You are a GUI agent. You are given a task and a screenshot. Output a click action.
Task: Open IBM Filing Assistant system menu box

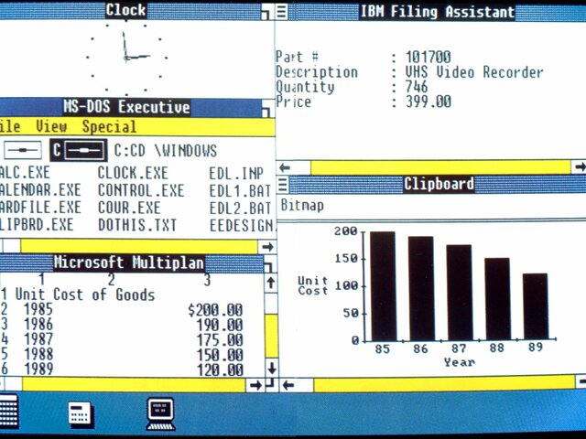(282, 11)
